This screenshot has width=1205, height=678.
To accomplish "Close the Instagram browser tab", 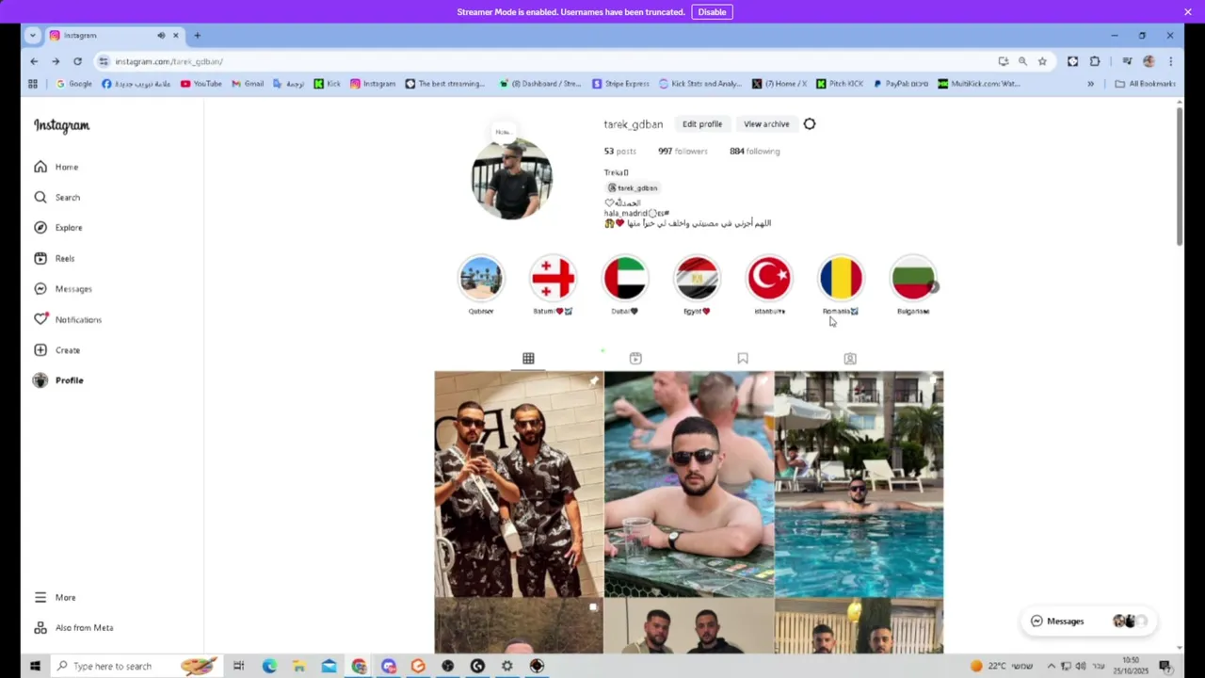I will (175, 35).
